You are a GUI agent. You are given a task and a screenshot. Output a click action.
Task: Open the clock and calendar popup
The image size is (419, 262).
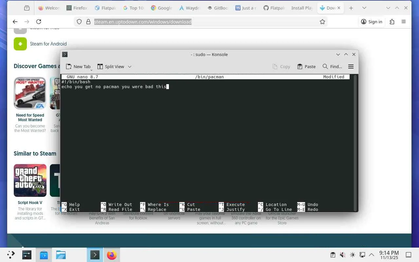pyautogui.click(x=389, y=255)
